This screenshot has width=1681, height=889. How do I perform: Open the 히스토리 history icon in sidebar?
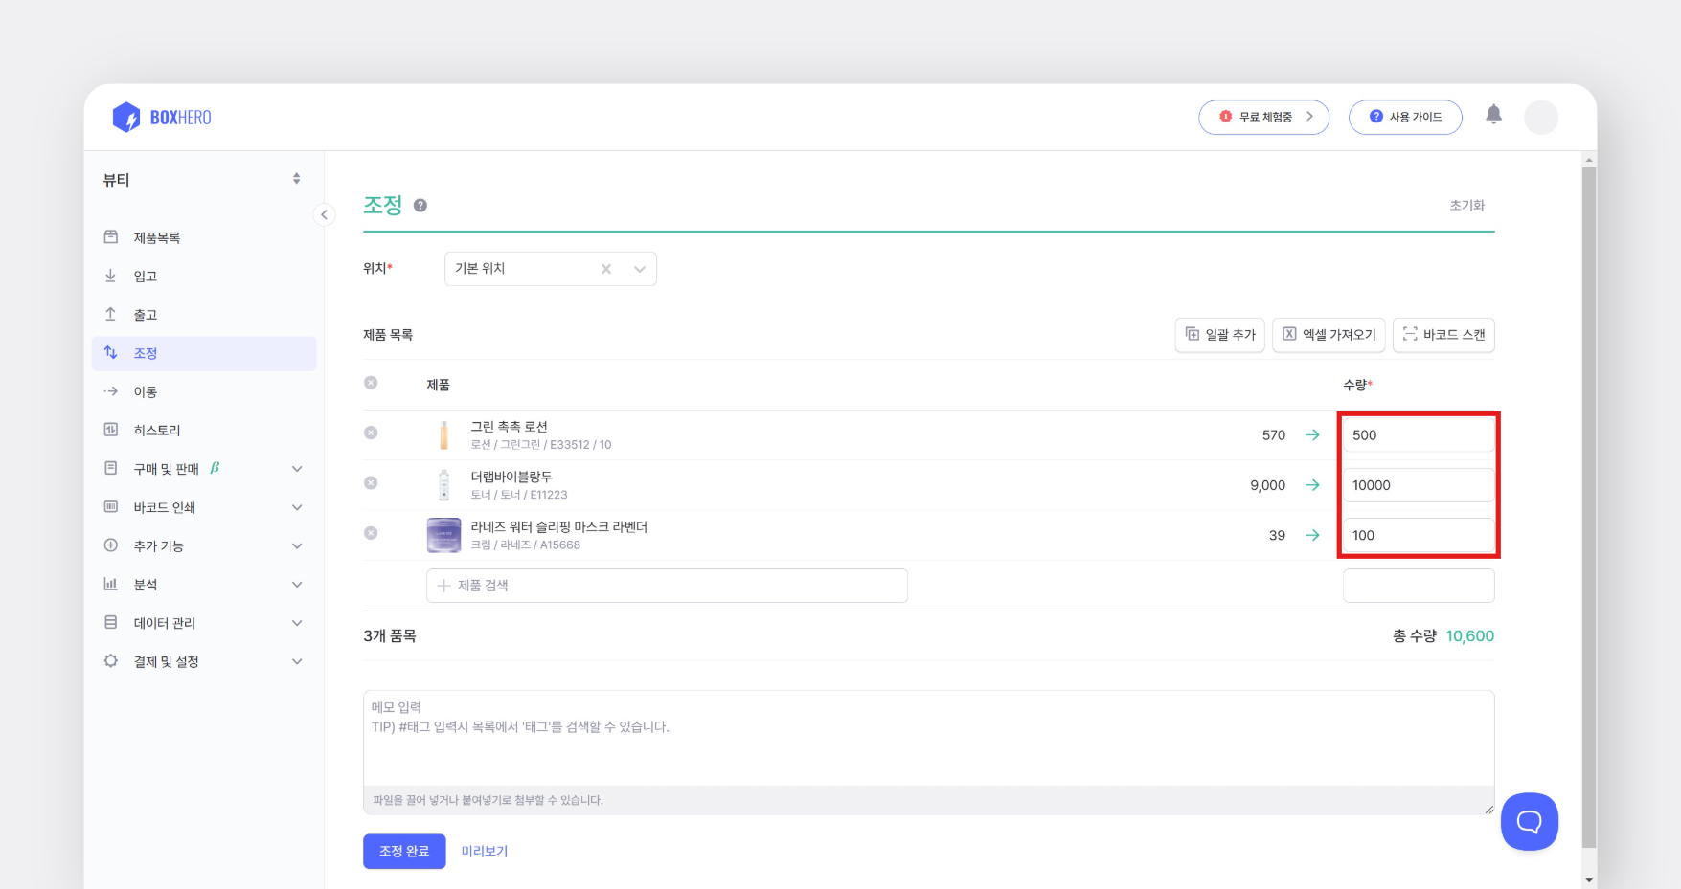coord(111,430)
